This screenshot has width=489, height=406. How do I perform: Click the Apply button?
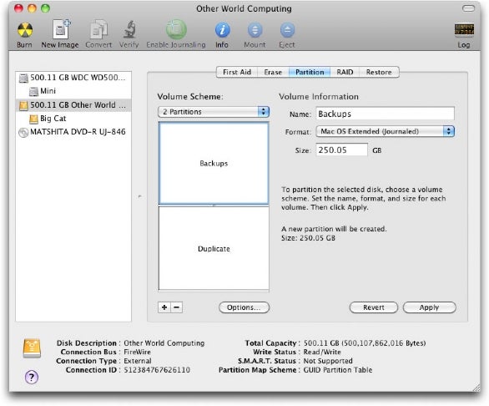click(x=430, y=307)
